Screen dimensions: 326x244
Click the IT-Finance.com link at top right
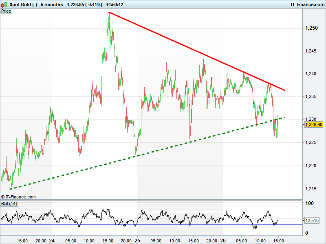[307, 4]
